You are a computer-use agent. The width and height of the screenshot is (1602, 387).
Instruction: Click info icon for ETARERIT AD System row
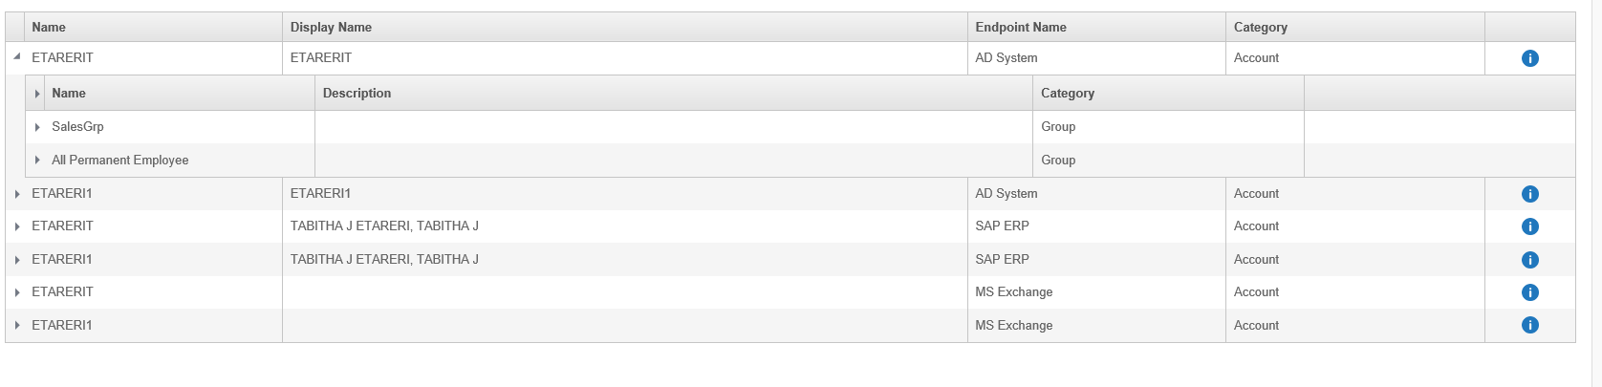[1529, 58]
